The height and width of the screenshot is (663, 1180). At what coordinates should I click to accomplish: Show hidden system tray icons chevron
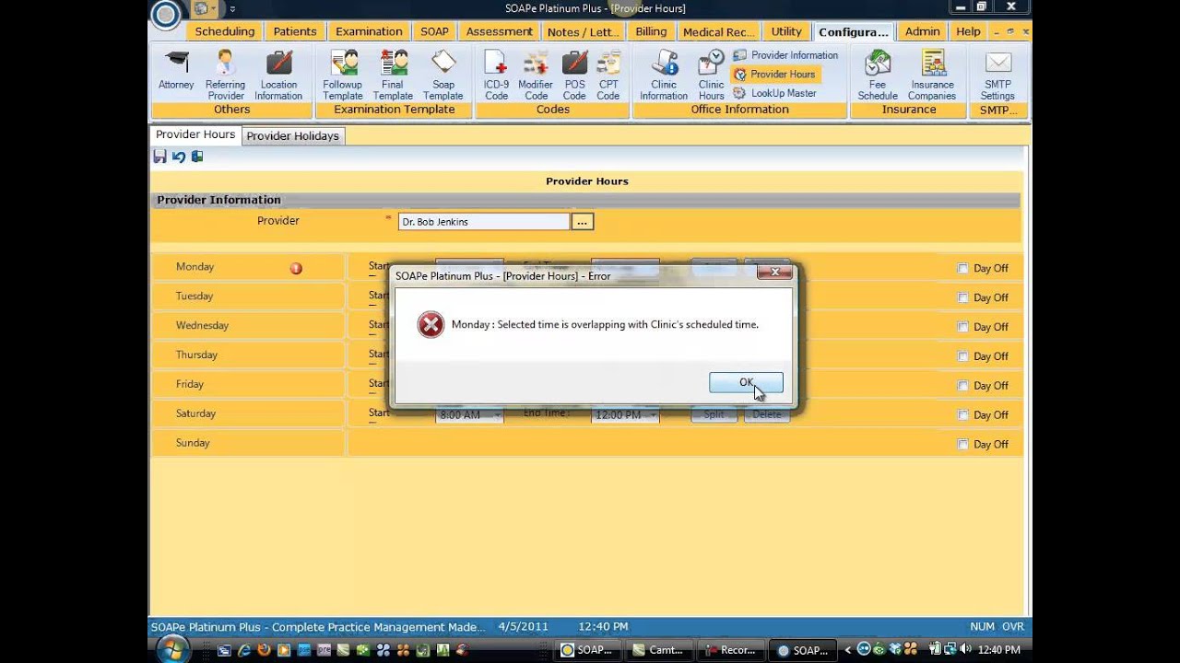(x=848, y=649)
